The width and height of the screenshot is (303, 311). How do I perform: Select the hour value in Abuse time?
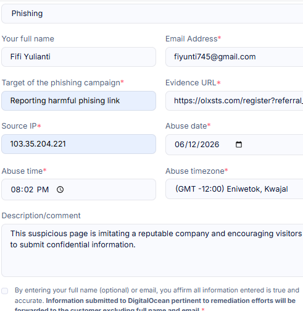[15, 190]
